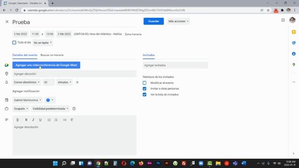Check Modificar el evento permission
The width and height of the screenshot is (299, 168).
[144, 83]
